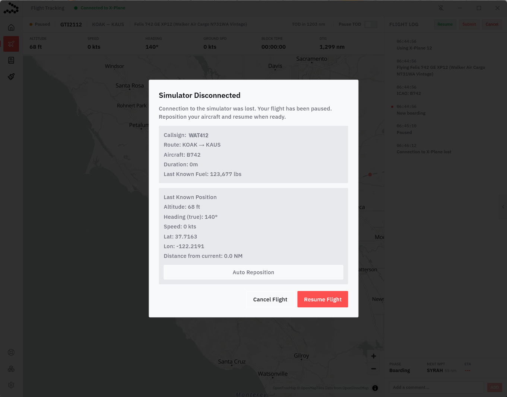Click the WAT412 callsign in dialog
The image size is (507, 397).
(x=199, y=135)
